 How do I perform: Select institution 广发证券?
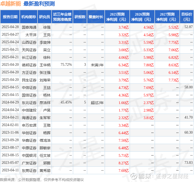(x=29, y=163)
